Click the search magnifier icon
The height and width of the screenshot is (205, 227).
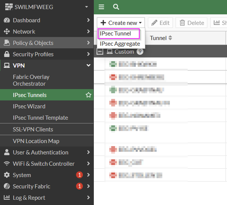116,7
